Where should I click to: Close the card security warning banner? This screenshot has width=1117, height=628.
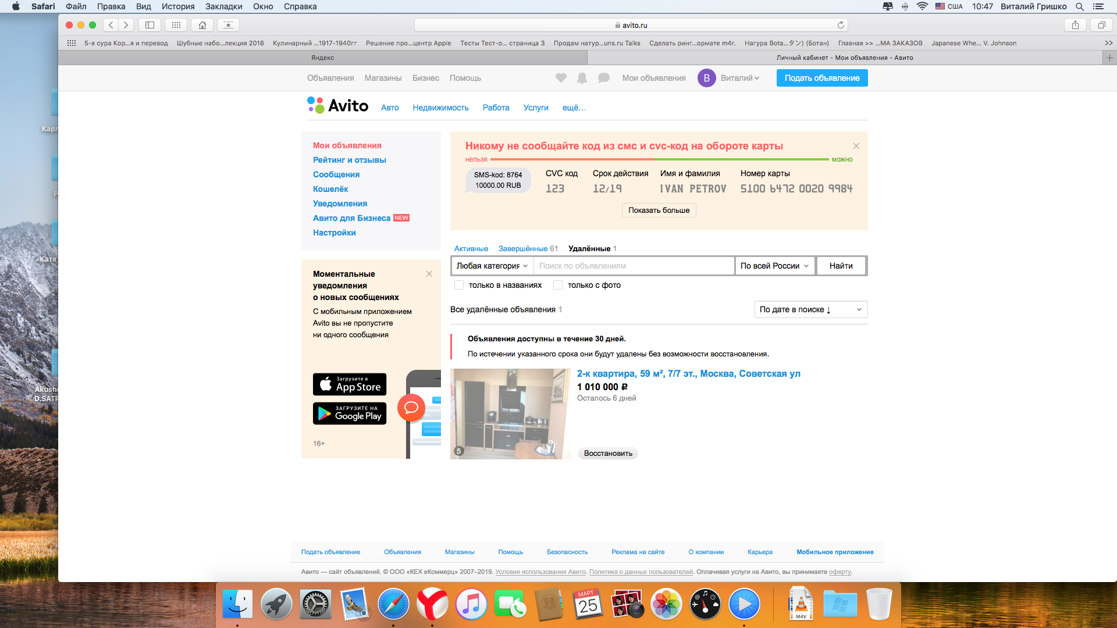[856, 146]
